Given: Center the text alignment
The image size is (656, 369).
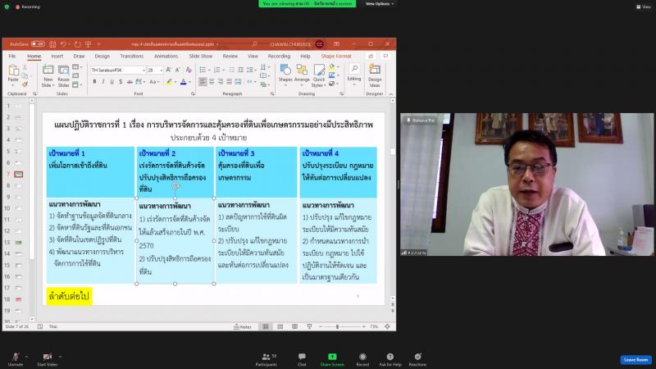Looking at the screenshot, I should point(212,81).
